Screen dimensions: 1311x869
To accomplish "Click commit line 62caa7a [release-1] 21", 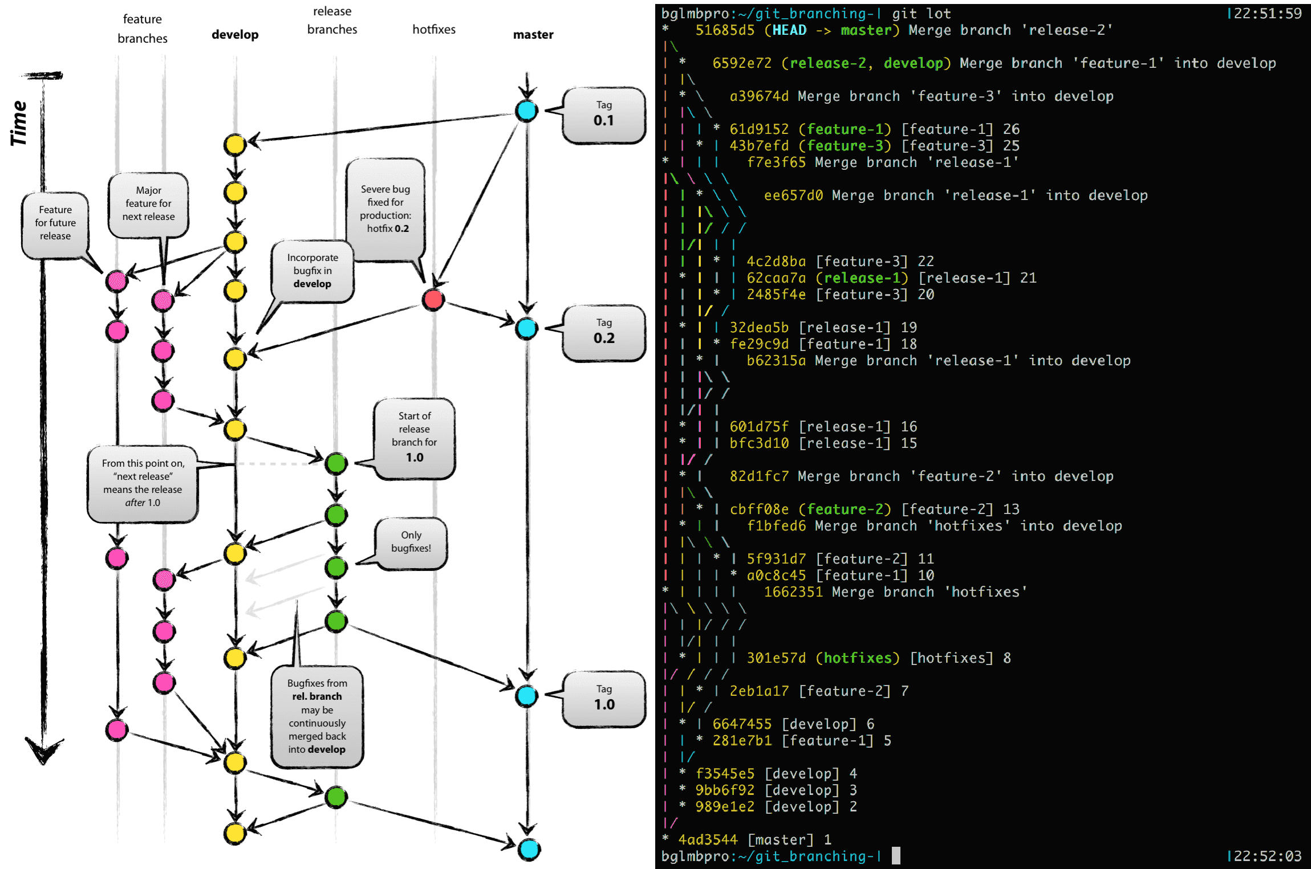I will click(x=892, y=278).
